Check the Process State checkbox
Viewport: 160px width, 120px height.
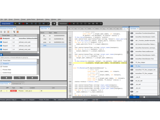(1, 70)
